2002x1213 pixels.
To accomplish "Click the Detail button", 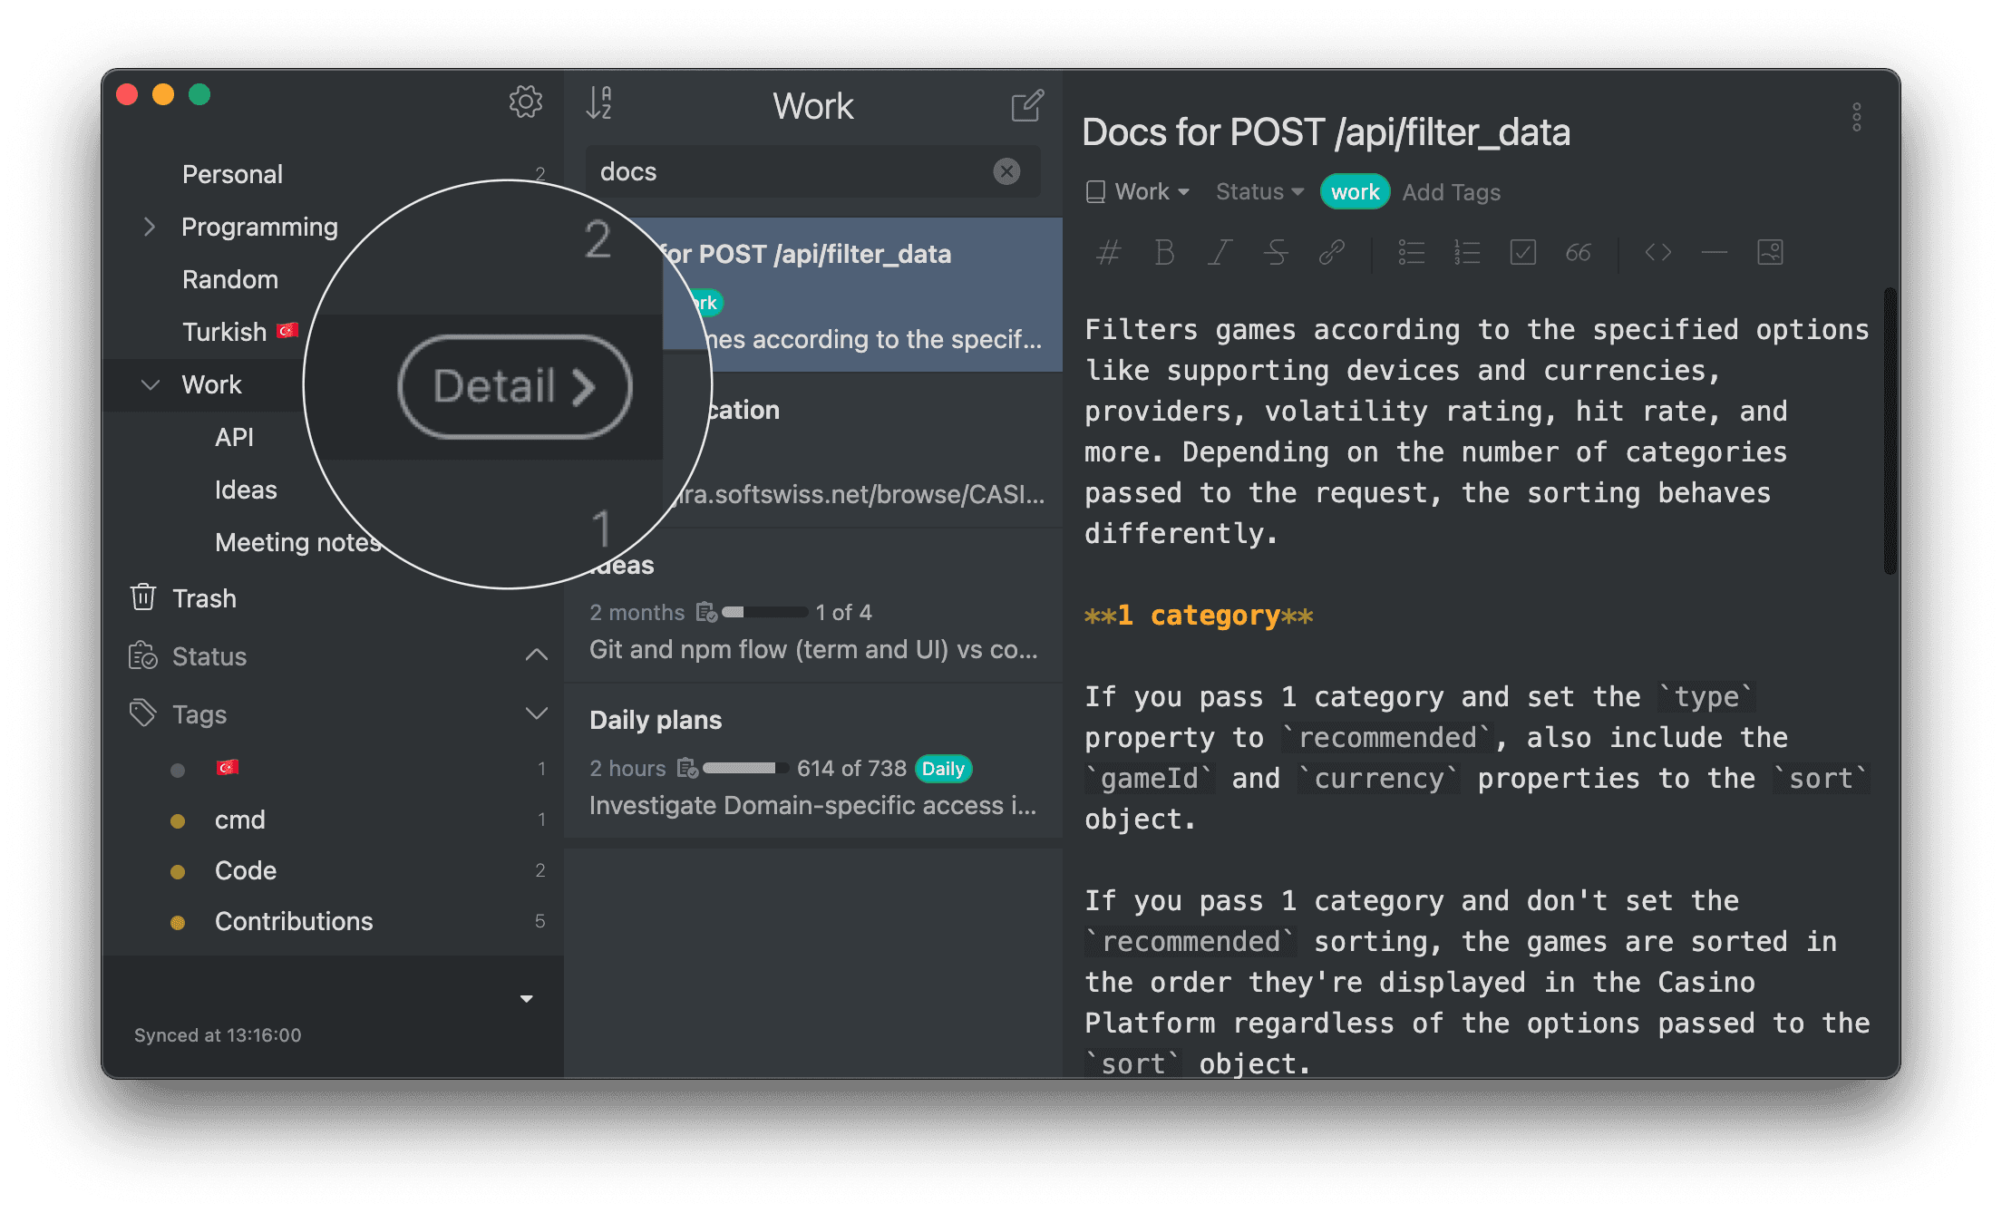I will [514, 387].
